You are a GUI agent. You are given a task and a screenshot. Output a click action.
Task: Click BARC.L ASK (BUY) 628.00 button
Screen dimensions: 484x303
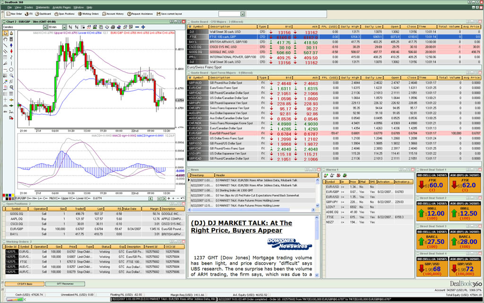[x=465, y=239]
